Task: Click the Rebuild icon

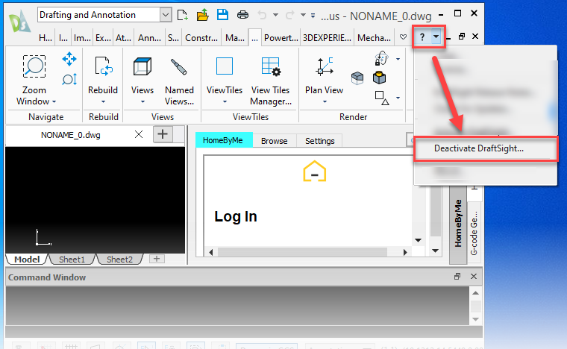Action: coord(103,67)
